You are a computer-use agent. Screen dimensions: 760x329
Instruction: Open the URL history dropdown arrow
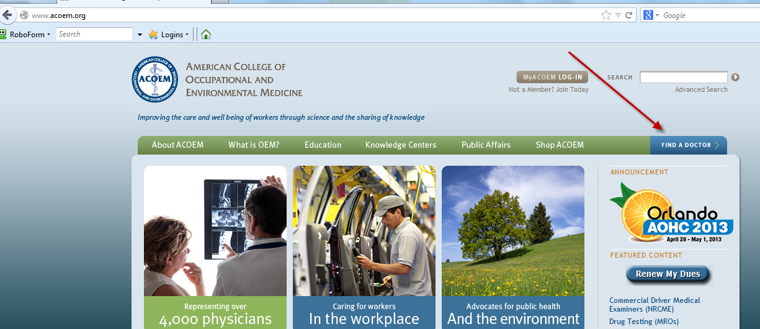618,15
